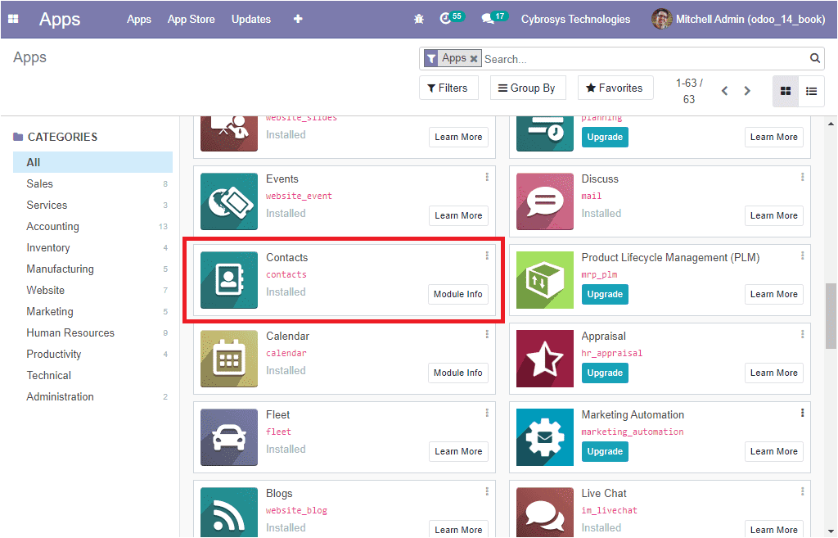
Task: Click Upgrade on Product Lifecycle Management
Action: (x=605, y=294)
